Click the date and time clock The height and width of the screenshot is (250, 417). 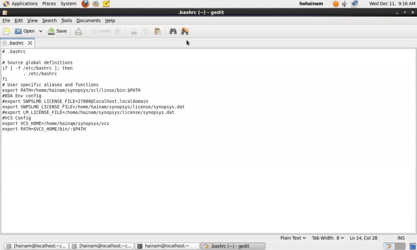tap(392, 4)
